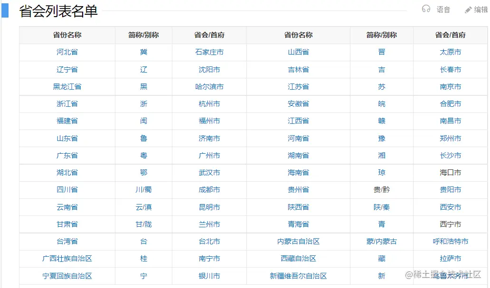The image size is (490, 288).
Task: Click the 广州市 link
Action: (x=209, y=156)
